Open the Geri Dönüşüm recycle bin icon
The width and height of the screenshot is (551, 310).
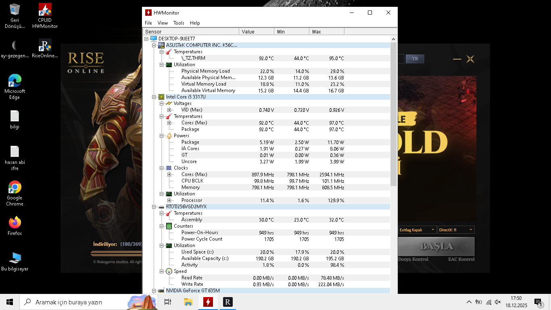click(x=15, y=16)
